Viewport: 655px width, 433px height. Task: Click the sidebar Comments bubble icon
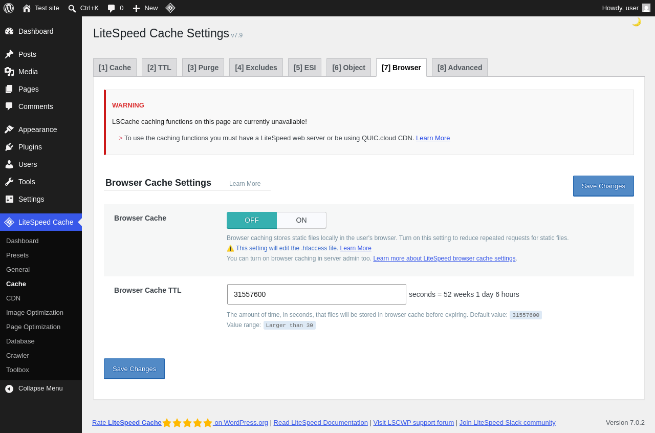click(x=9, y=106)
